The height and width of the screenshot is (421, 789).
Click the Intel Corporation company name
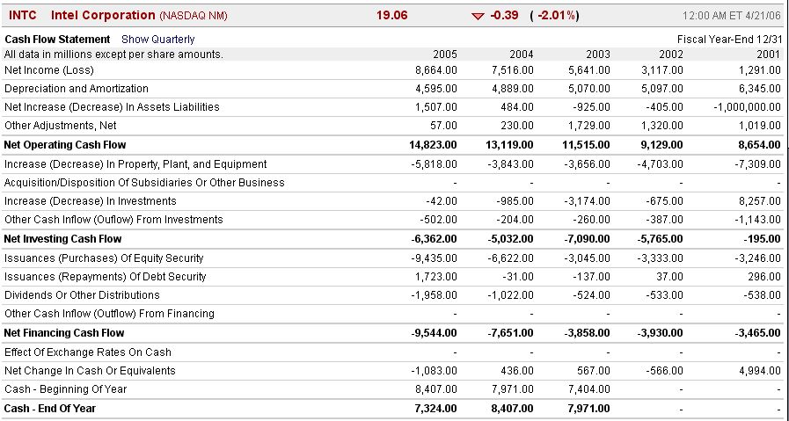click(x=103, y=16)
